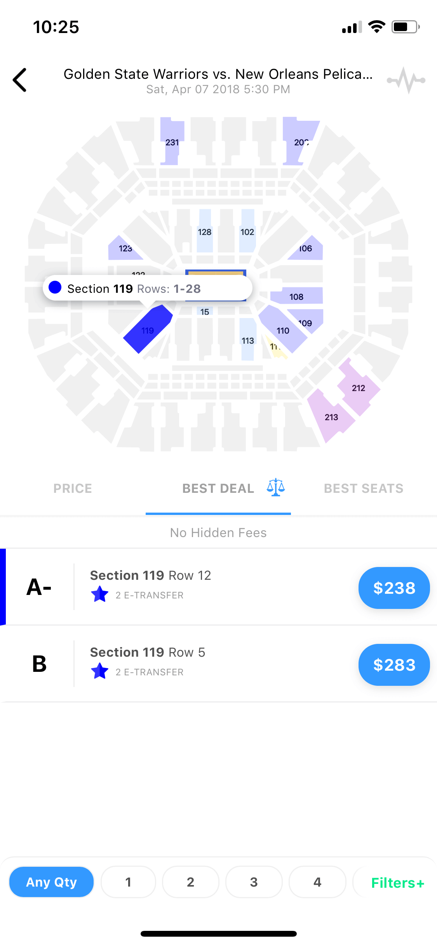Open the Section 119 Row 5 listing

coord(218,664)
